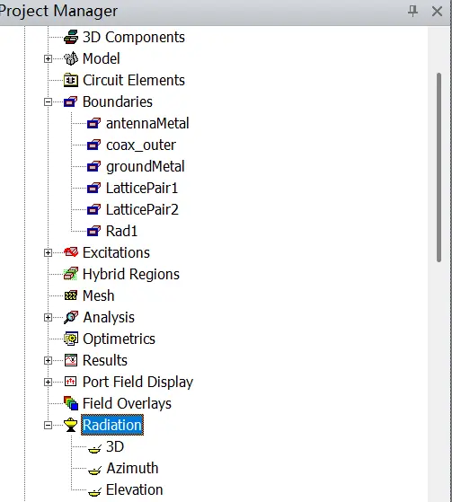Expand the Results node

48,361
